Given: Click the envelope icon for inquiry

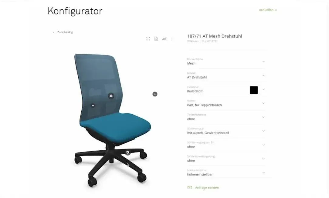Looking at the screenshot, I should [189, 187].
